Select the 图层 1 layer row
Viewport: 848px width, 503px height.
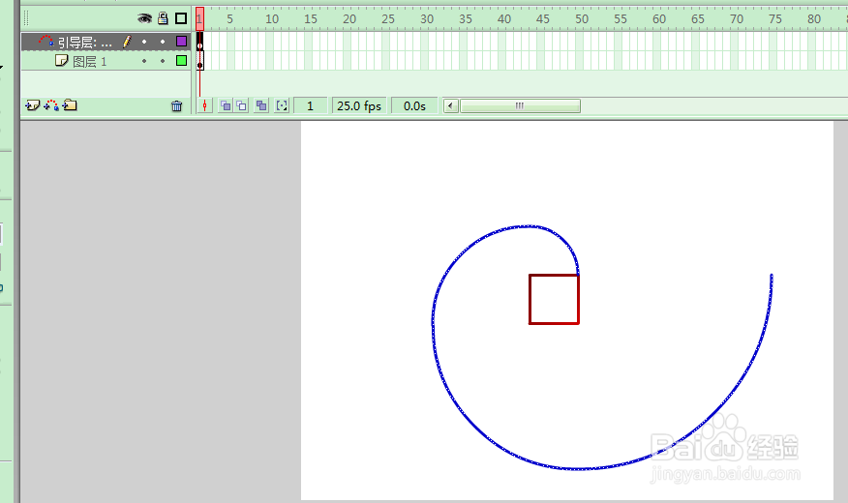(106, 61)
